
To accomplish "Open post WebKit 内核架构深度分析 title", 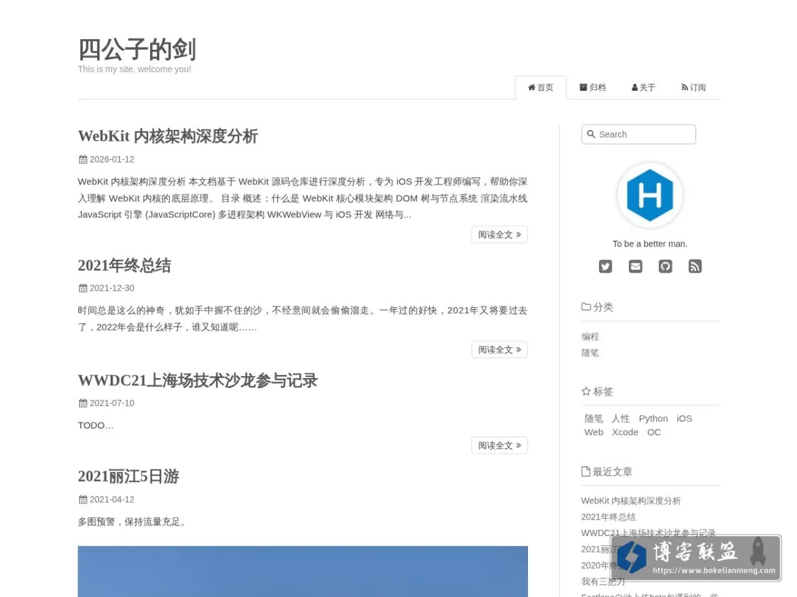I will coord(168,136).
